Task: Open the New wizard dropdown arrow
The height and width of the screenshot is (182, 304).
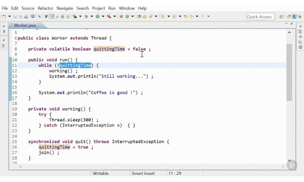Action: click(x=9, y=16)
